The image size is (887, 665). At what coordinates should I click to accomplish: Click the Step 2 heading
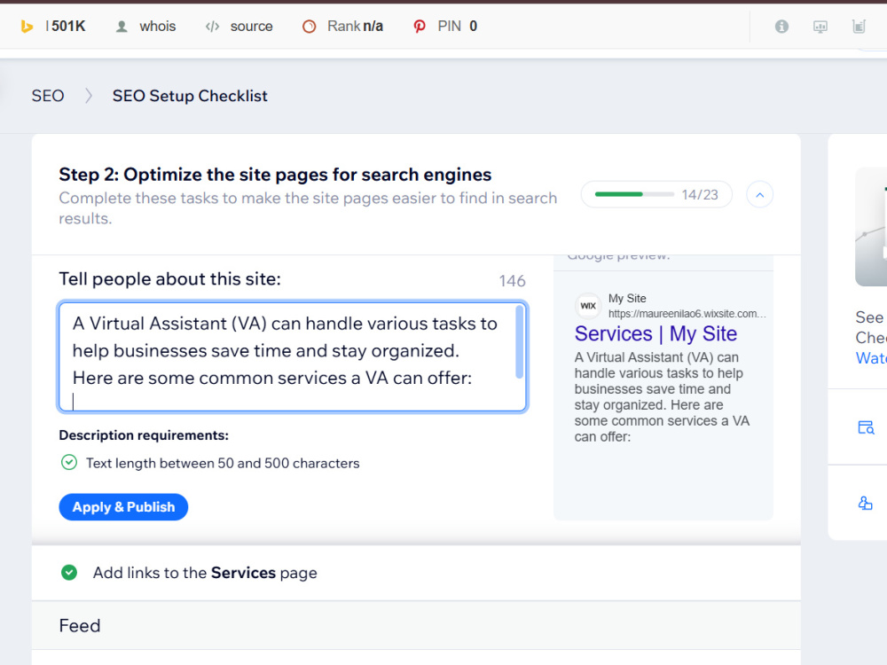tap(275, 175)
